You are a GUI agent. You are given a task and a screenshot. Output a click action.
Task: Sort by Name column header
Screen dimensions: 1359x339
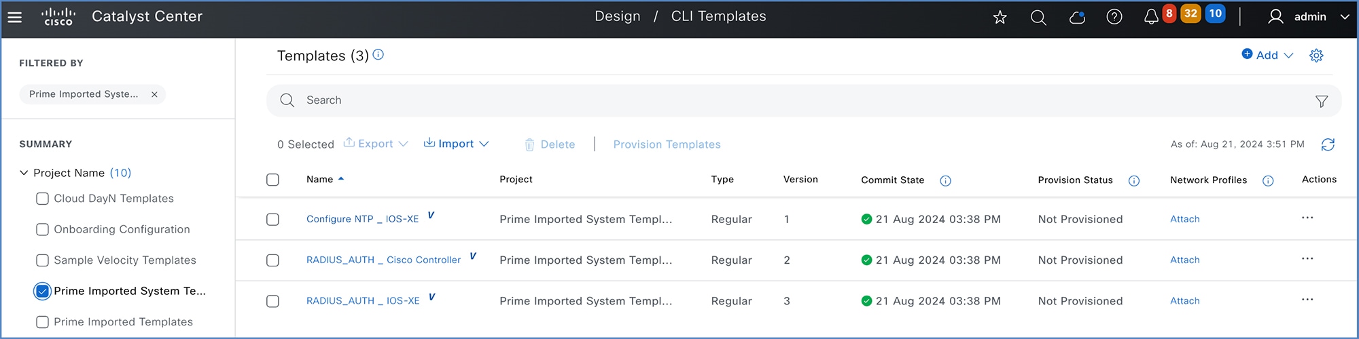[x=325, y=179]
